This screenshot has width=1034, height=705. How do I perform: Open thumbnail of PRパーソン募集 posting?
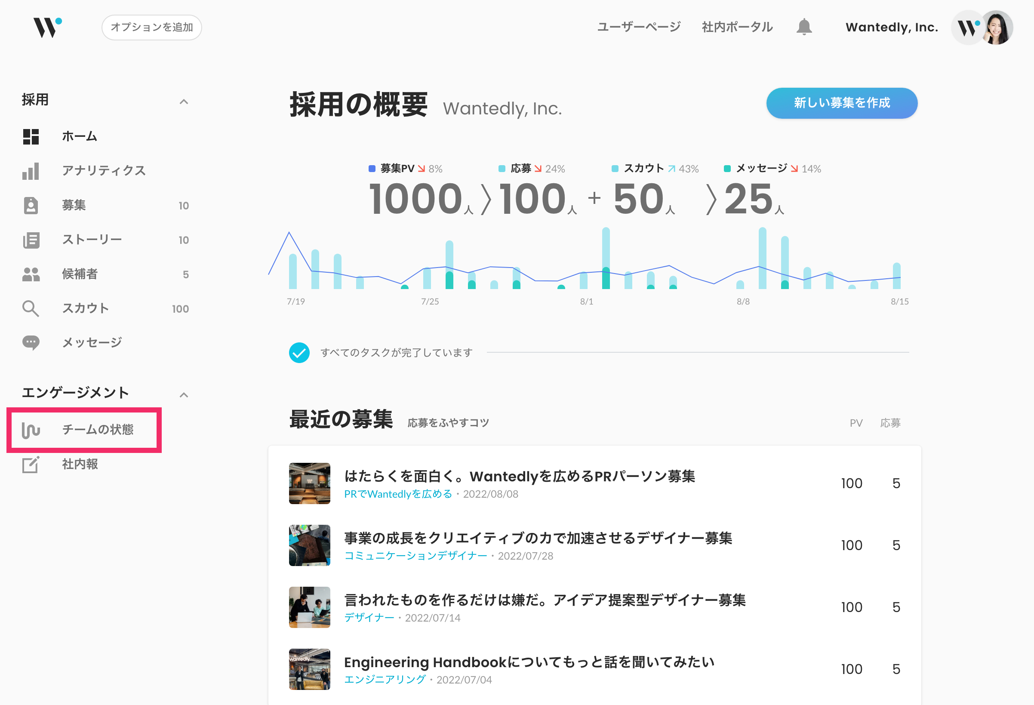point(310,484)
